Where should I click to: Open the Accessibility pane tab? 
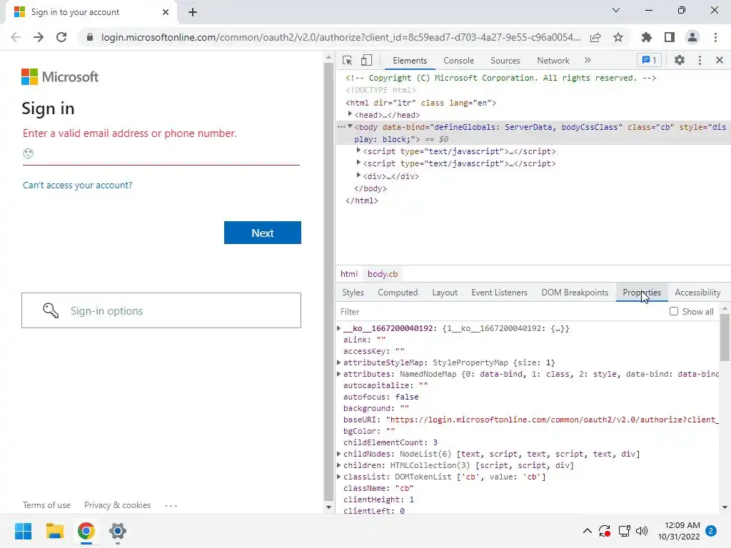[x=697, y=292]
